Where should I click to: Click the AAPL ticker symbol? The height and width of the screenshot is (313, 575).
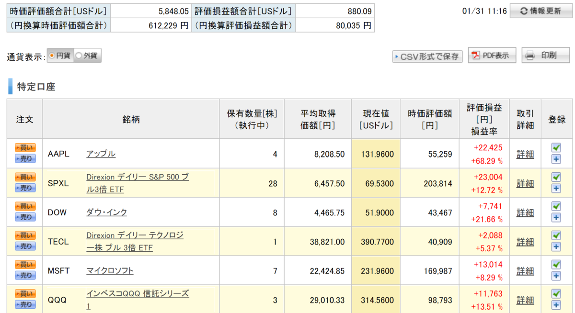pos(58,154)
